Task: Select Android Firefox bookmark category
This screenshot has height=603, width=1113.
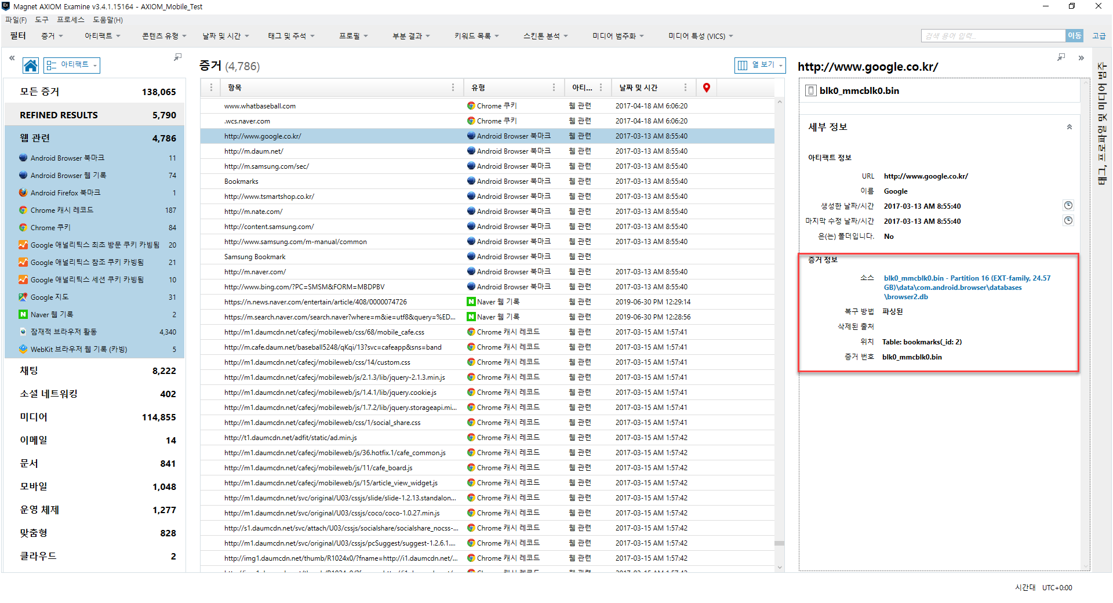Action: pyautogui.click(x=94, y=192)
